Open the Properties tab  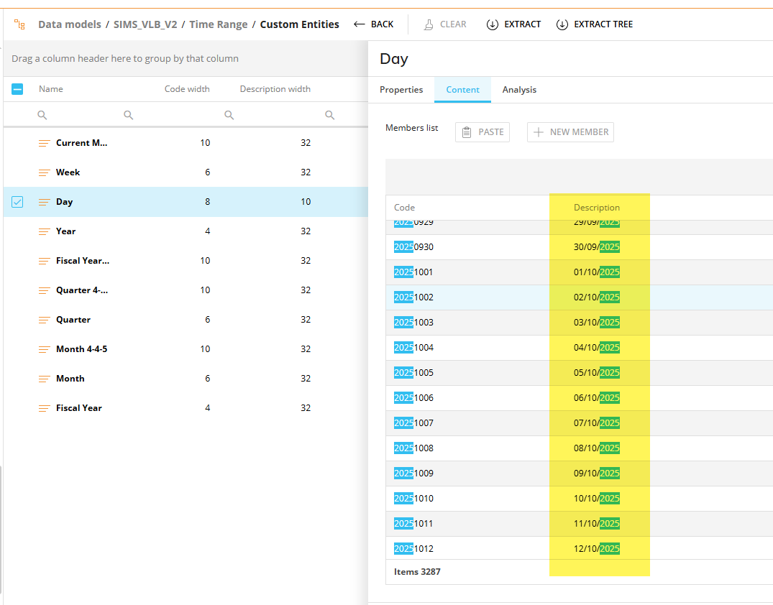[401, 90]
